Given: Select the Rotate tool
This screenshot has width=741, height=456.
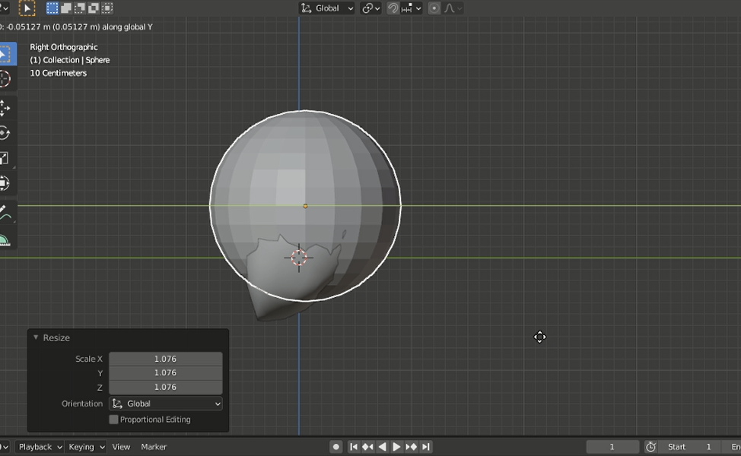Looking at the screenshot, I should 5,133.
